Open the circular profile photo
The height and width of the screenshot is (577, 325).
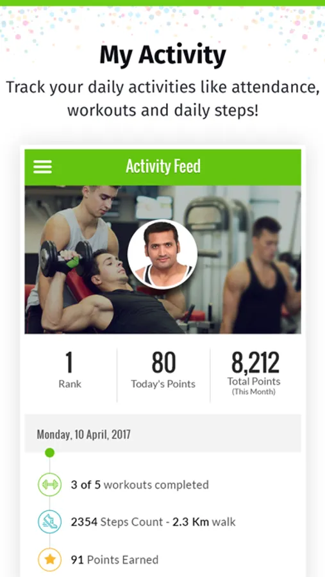point(162,255)
